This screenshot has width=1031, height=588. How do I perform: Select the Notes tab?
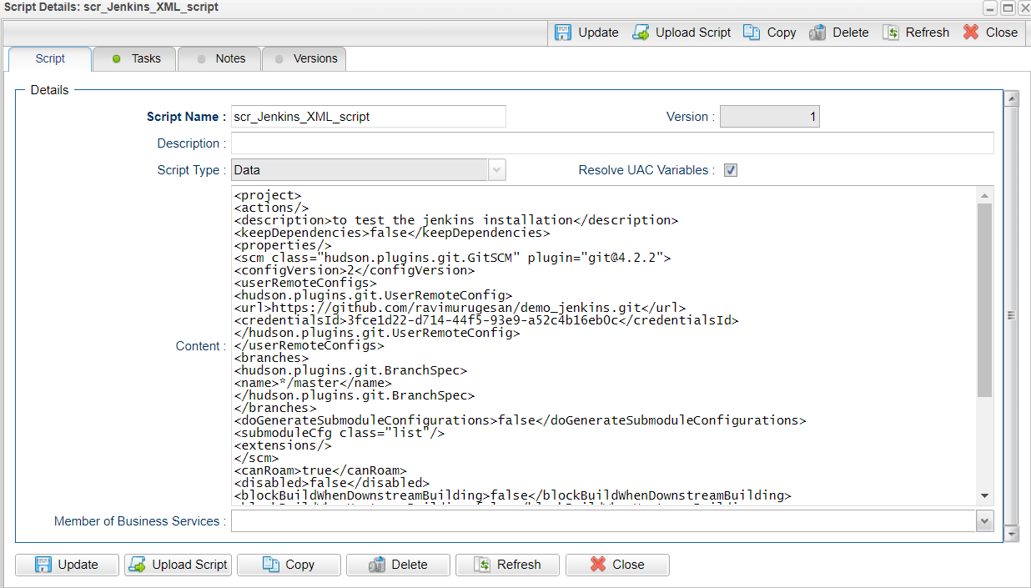tap(219, 58)
